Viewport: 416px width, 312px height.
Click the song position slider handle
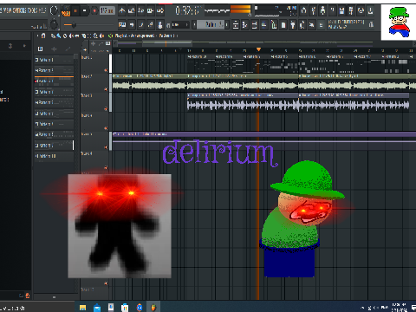[74, 25]
